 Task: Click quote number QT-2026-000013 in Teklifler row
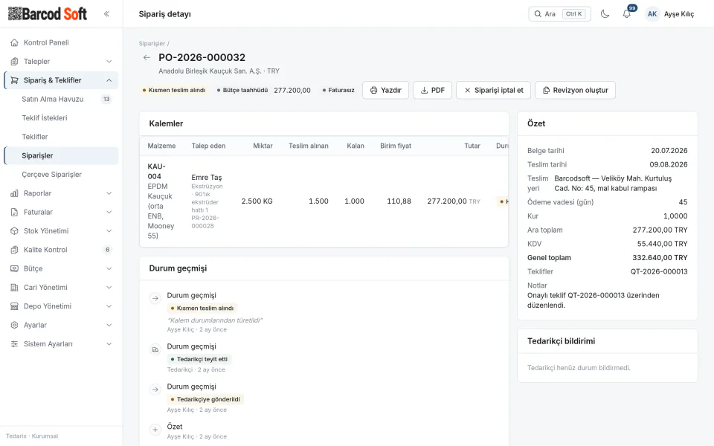click(659, 272)
